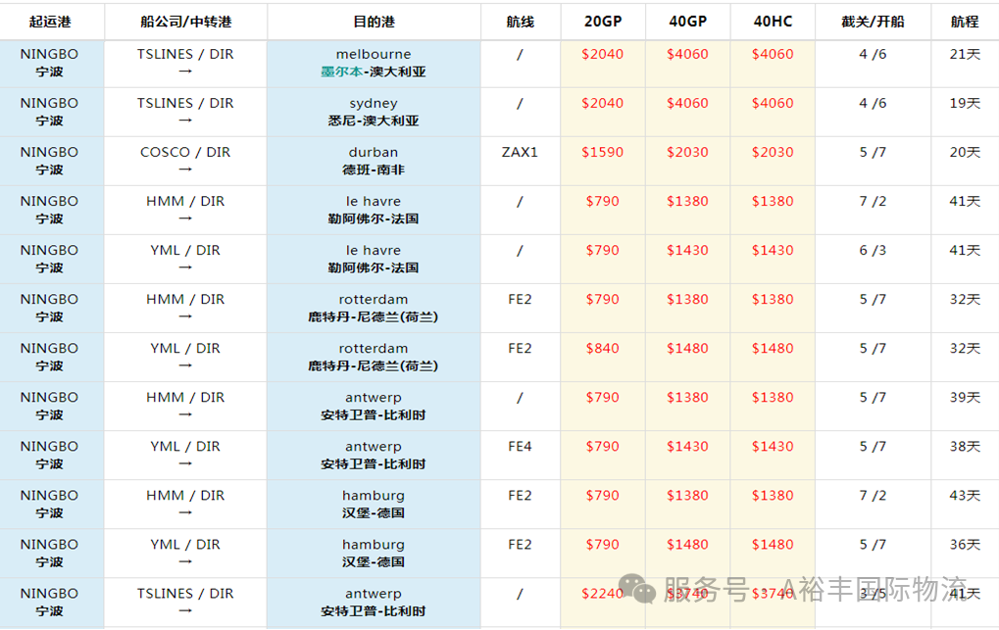Click the 截关/开船 column header
The image size is (999, 630).
873,22
